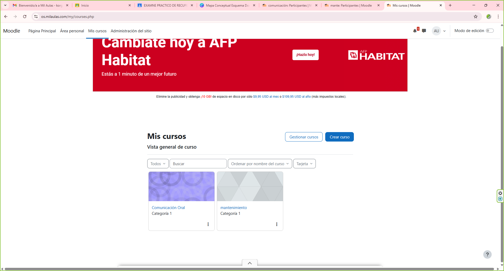Screen dimensions: 504x271
Task: Close the Inicio tab
Action: tap(130, 5)
